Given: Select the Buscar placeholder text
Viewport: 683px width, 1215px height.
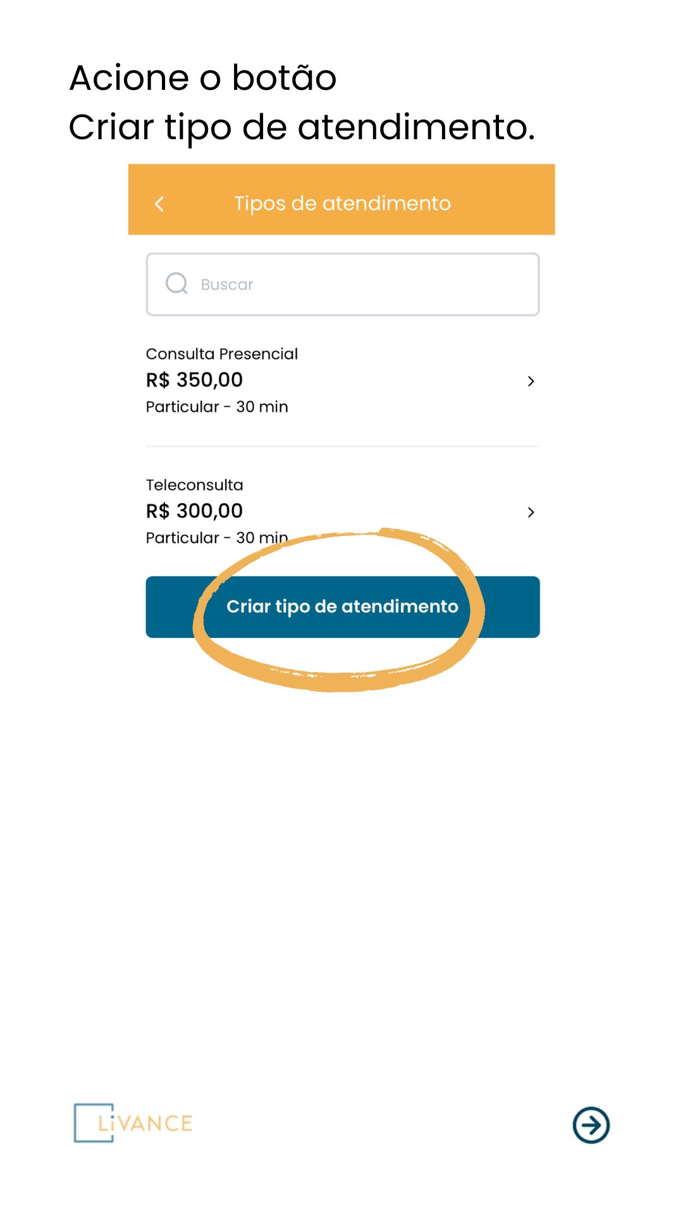Looking at the screenshot, I should 227,285.
